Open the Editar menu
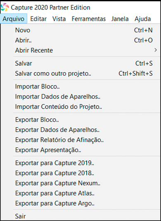 (x=38, y=19)
